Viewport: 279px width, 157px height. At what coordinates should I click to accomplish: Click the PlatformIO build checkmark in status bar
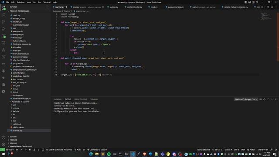(x=21, y=150)
